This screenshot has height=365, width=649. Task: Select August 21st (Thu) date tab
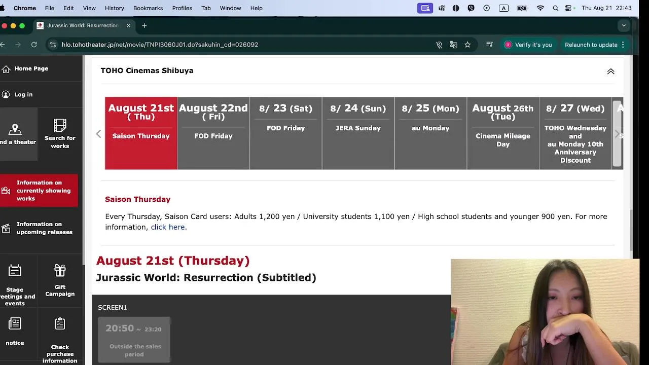pyautogui.click(x=141, y=133)
